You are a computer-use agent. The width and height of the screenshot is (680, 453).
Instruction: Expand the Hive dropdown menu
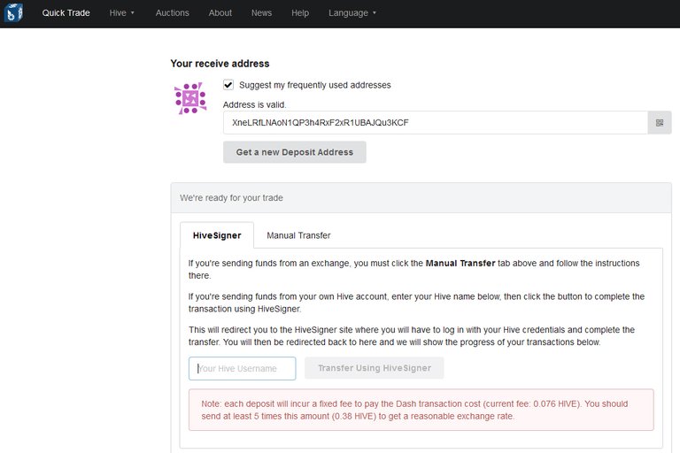point(122,13)
